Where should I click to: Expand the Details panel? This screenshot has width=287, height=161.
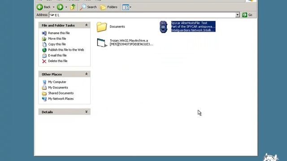(87, 112)
